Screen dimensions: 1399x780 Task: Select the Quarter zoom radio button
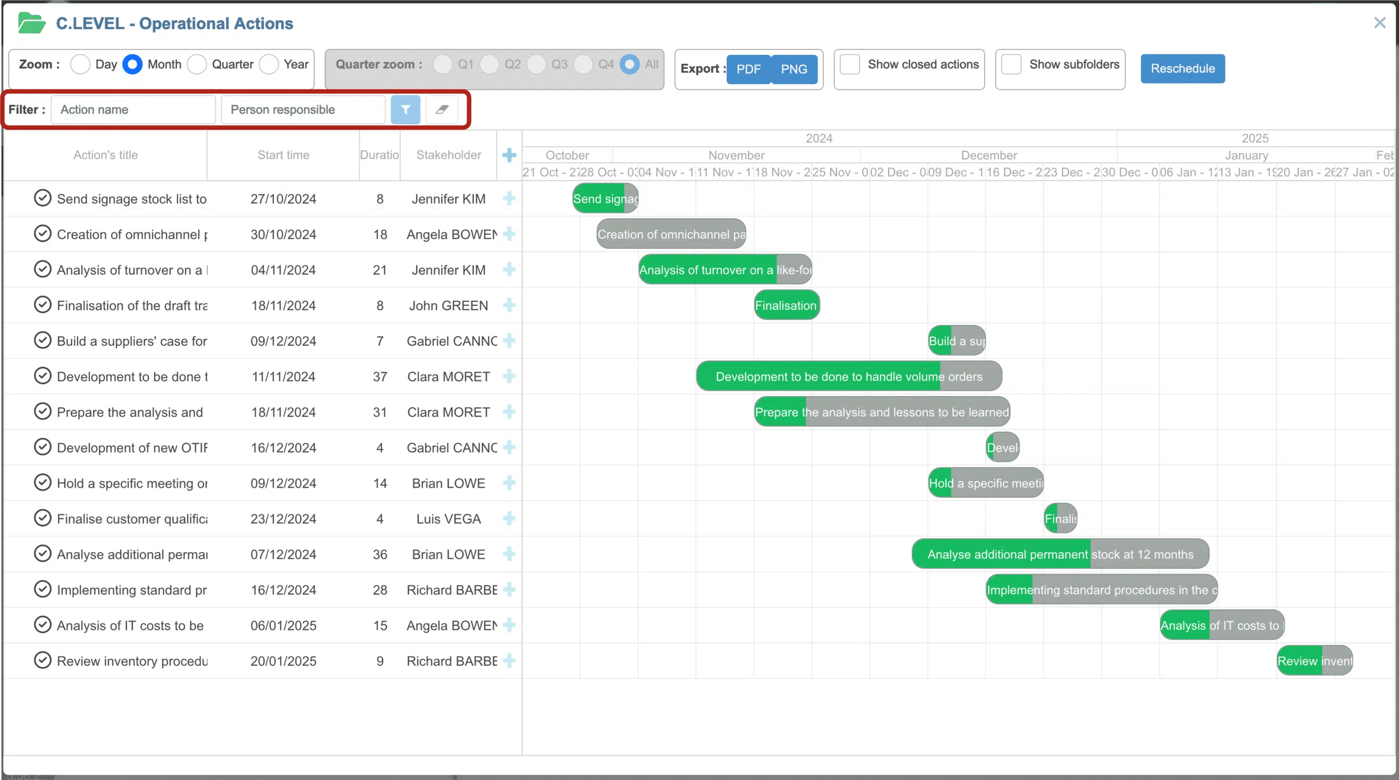[x=197, y=65]
